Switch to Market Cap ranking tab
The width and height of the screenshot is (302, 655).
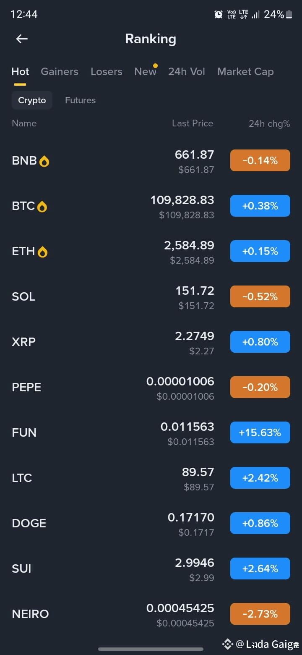(x=245, y=72)
